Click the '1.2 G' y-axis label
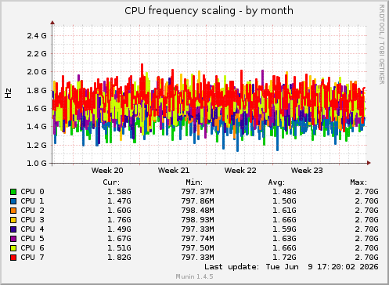Image resolution: width=389 pixels, height=285 pixels. pos(37,145)
